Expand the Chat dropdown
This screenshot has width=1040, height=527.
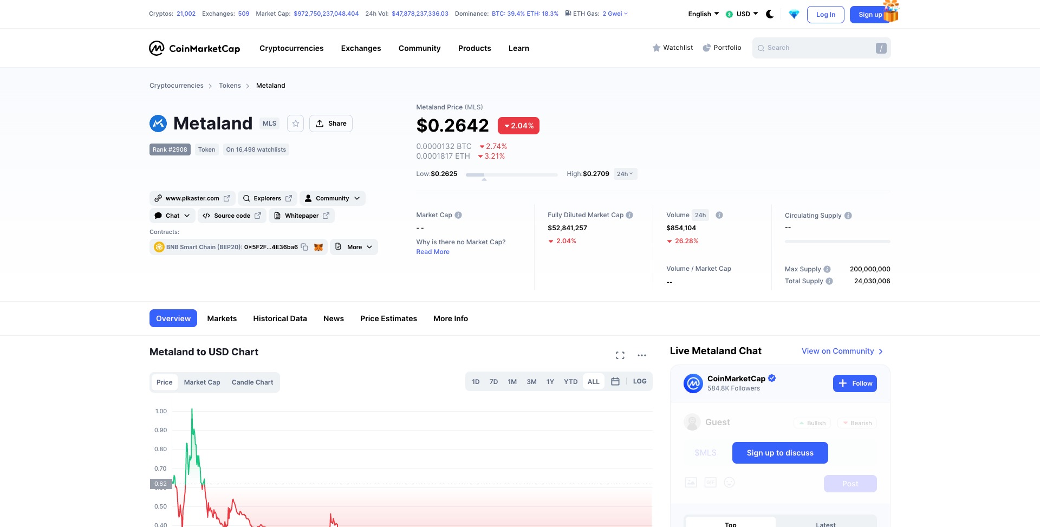172,216
